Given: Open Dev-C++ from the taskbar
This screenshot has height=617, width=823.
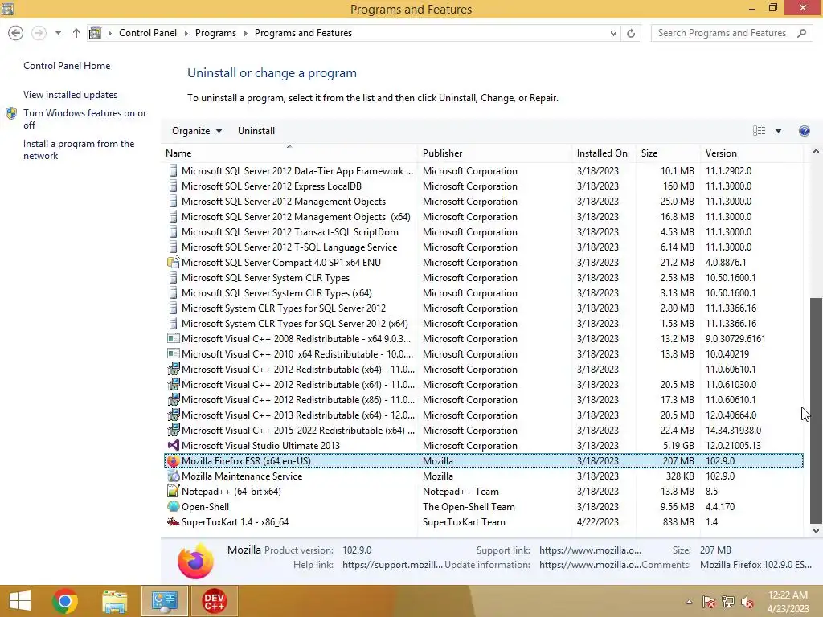Looking at the screenshot, I should click(214, 601).
